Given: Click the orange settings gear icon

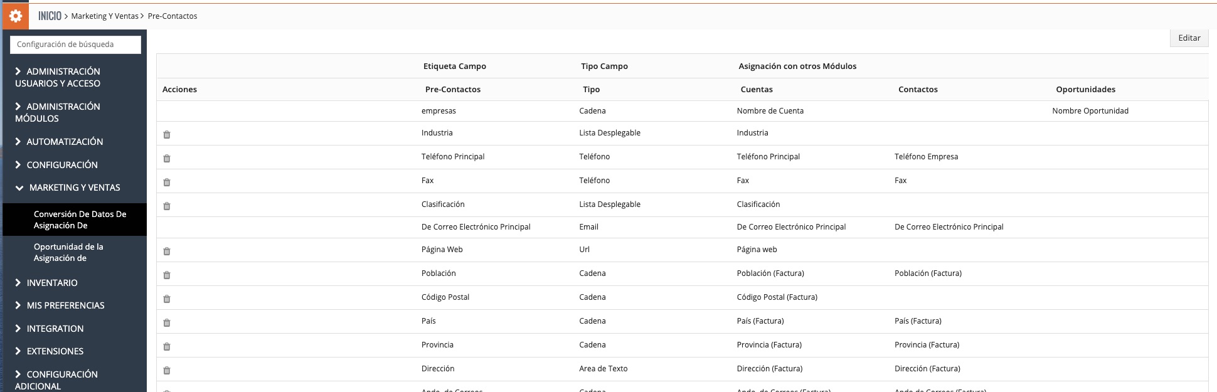Looking at the screenshot, I should (x=16, y=16).
